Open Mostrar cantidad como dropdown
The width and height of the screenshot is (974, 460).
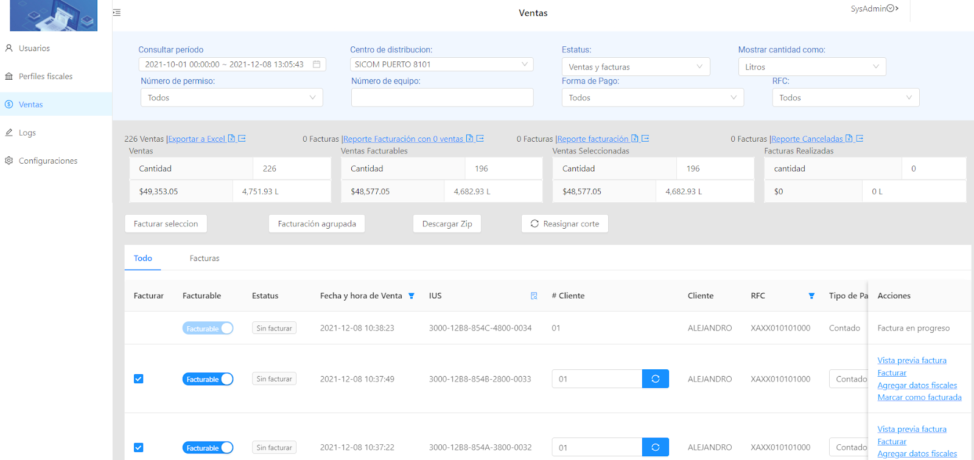[812, 67]
